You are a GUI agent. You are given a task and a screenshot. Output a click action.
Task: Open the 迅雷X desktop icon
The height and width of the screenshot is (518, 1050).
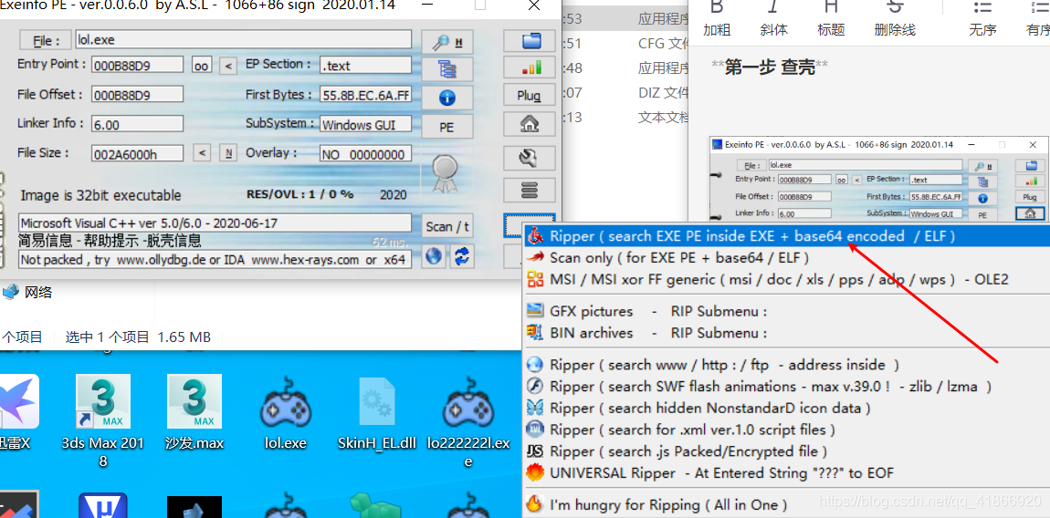coord(17,414)
